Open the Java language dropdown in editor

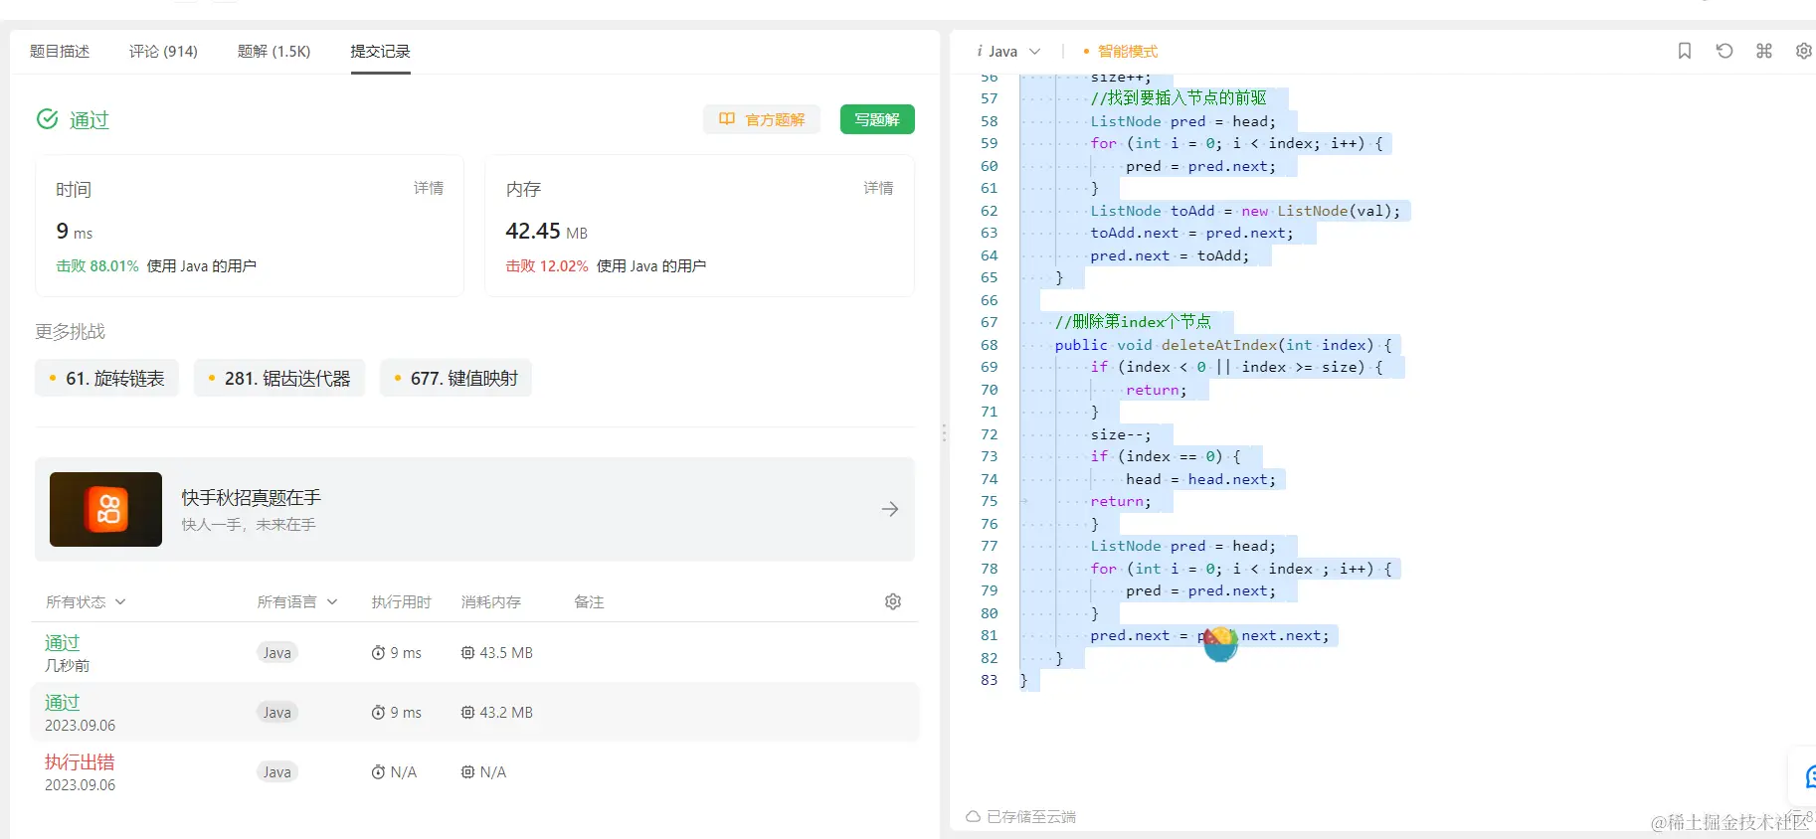coord(1008,51)
